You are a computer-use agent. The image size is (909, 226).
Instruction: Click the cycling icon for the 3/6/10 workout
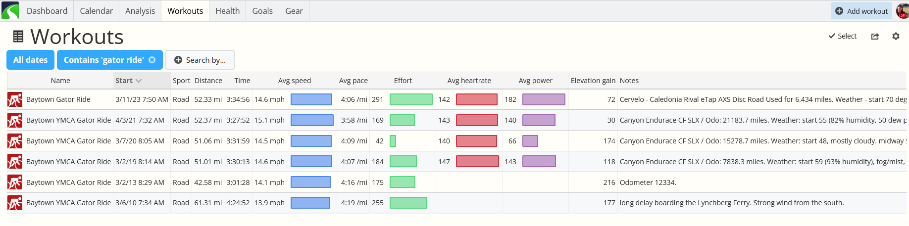(15, 203)
